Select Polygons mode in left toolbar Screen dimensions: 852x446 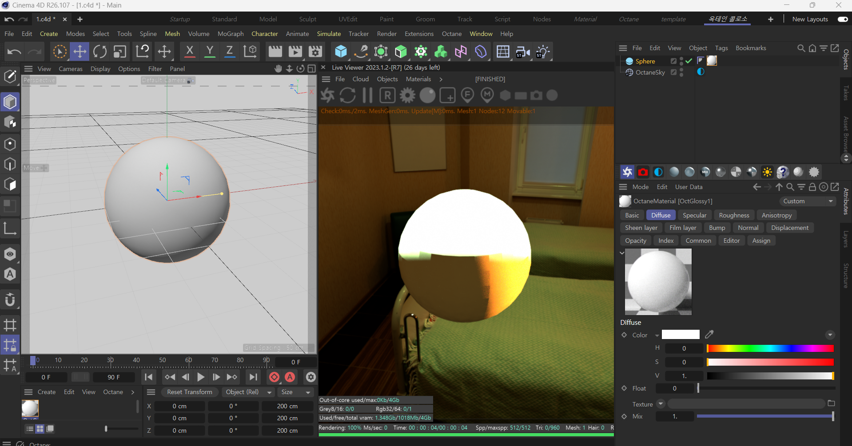[10, 185]
